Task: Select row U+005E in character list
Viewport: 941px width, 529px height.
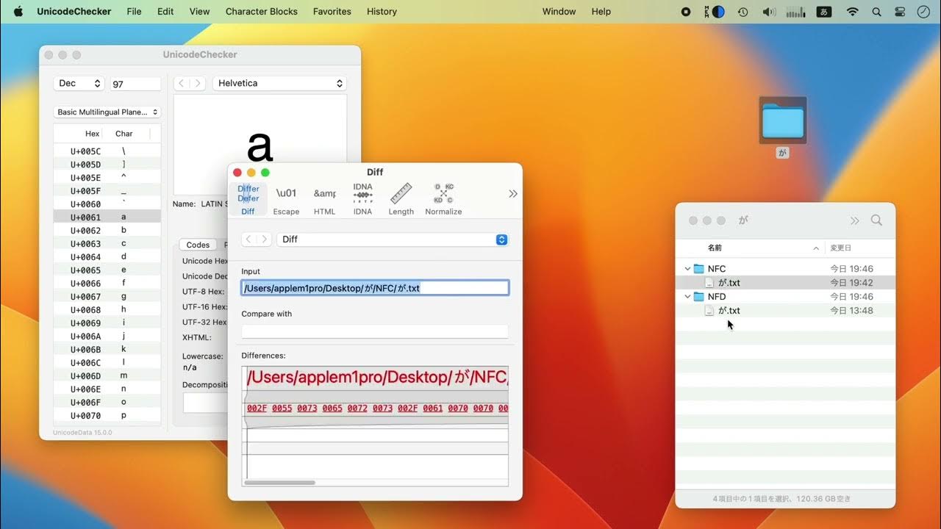Action: [x=107, y=178]
